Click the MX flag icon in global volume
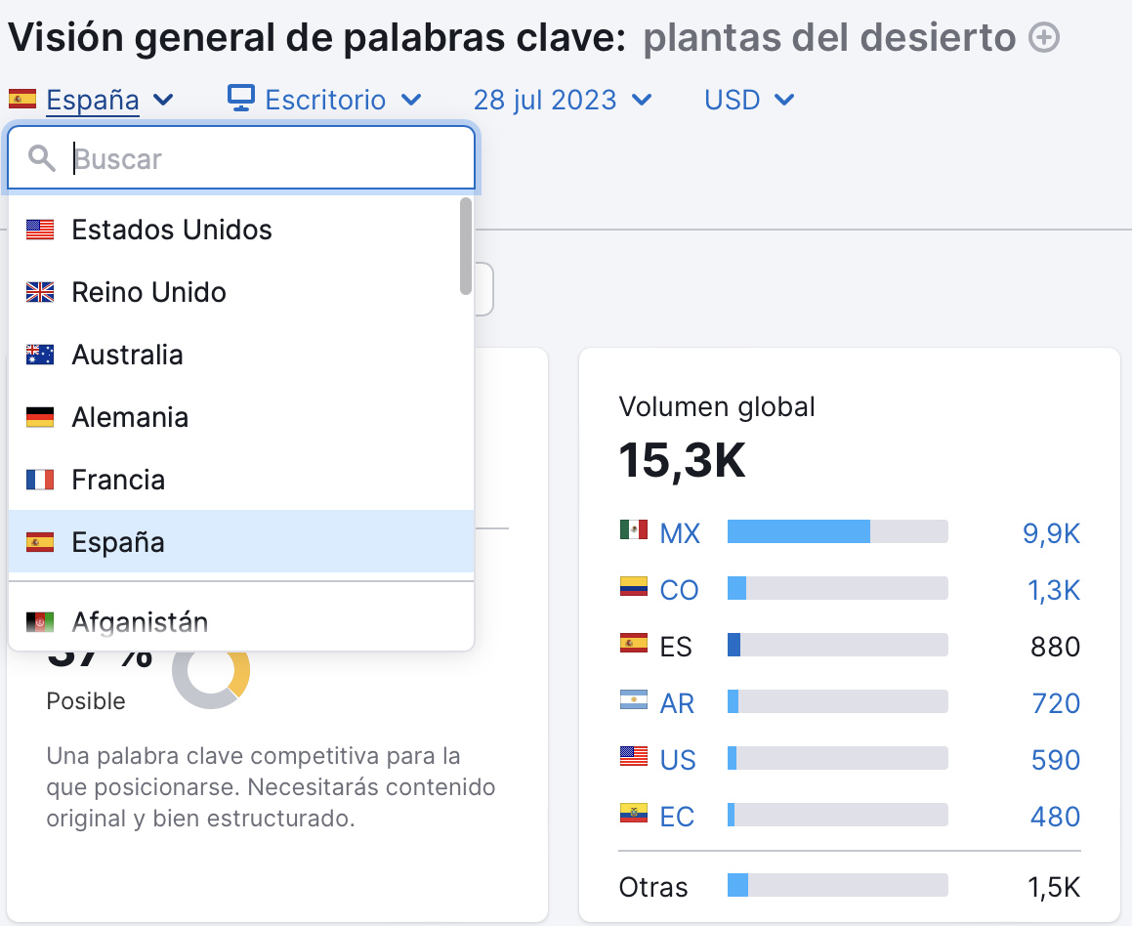 635,533
